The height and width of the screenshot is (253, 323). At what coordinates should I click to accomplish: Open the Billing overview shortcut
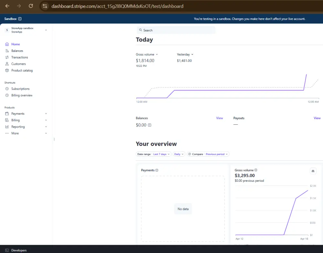(22, 95)
